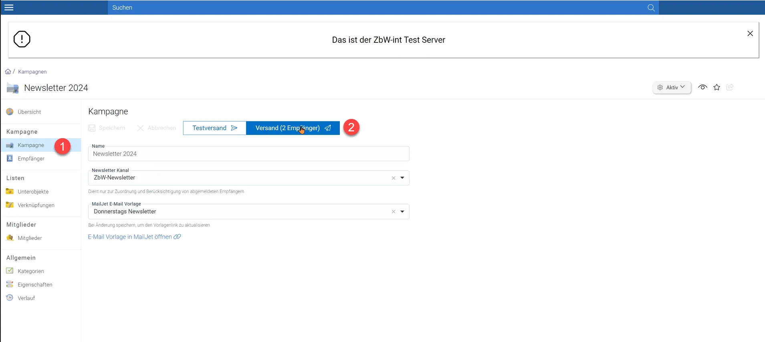Focus the Name input field
Viewport: 765px width, 342px height.
[248, 154]
